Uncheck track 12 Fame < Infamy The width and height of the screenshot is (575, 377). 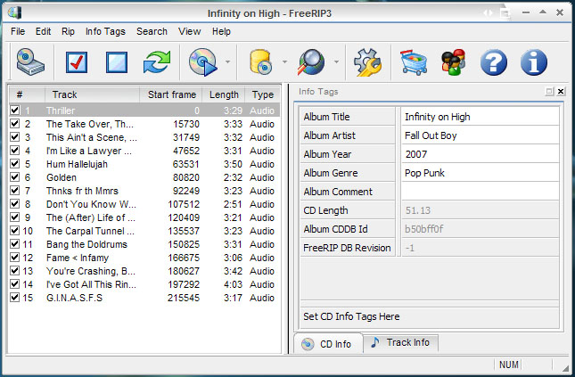click(14, 257)
